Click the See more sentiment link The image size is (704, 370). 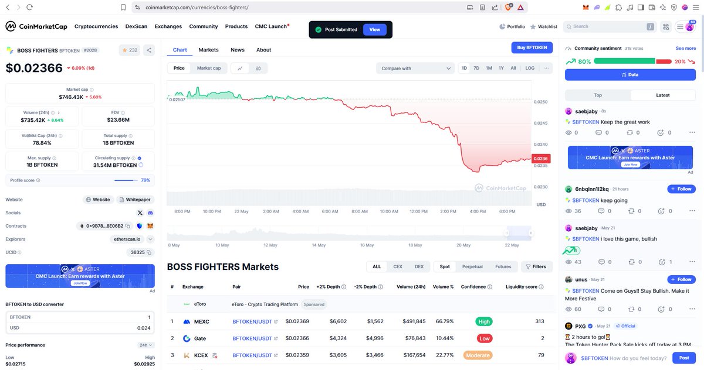pos(686,49)
